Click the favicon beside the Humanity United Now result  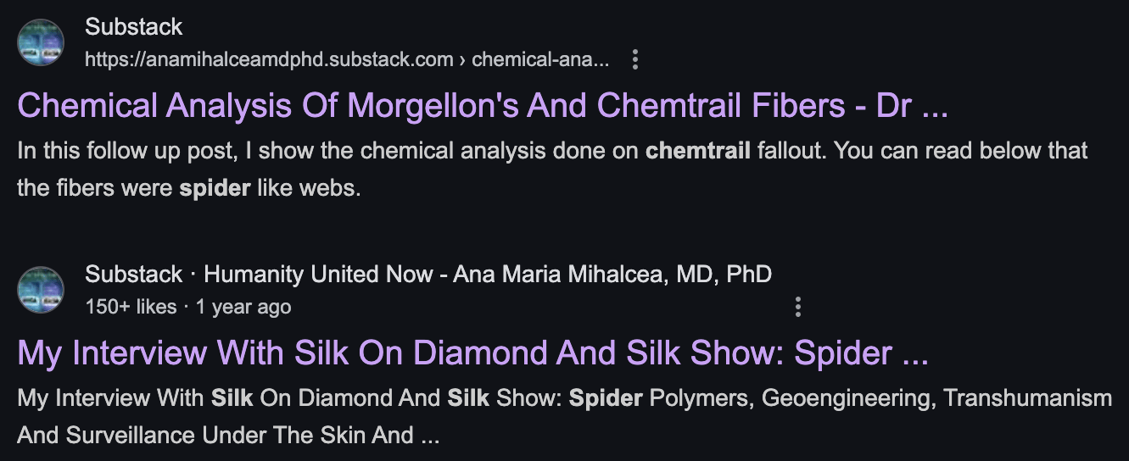coord(41,290)
